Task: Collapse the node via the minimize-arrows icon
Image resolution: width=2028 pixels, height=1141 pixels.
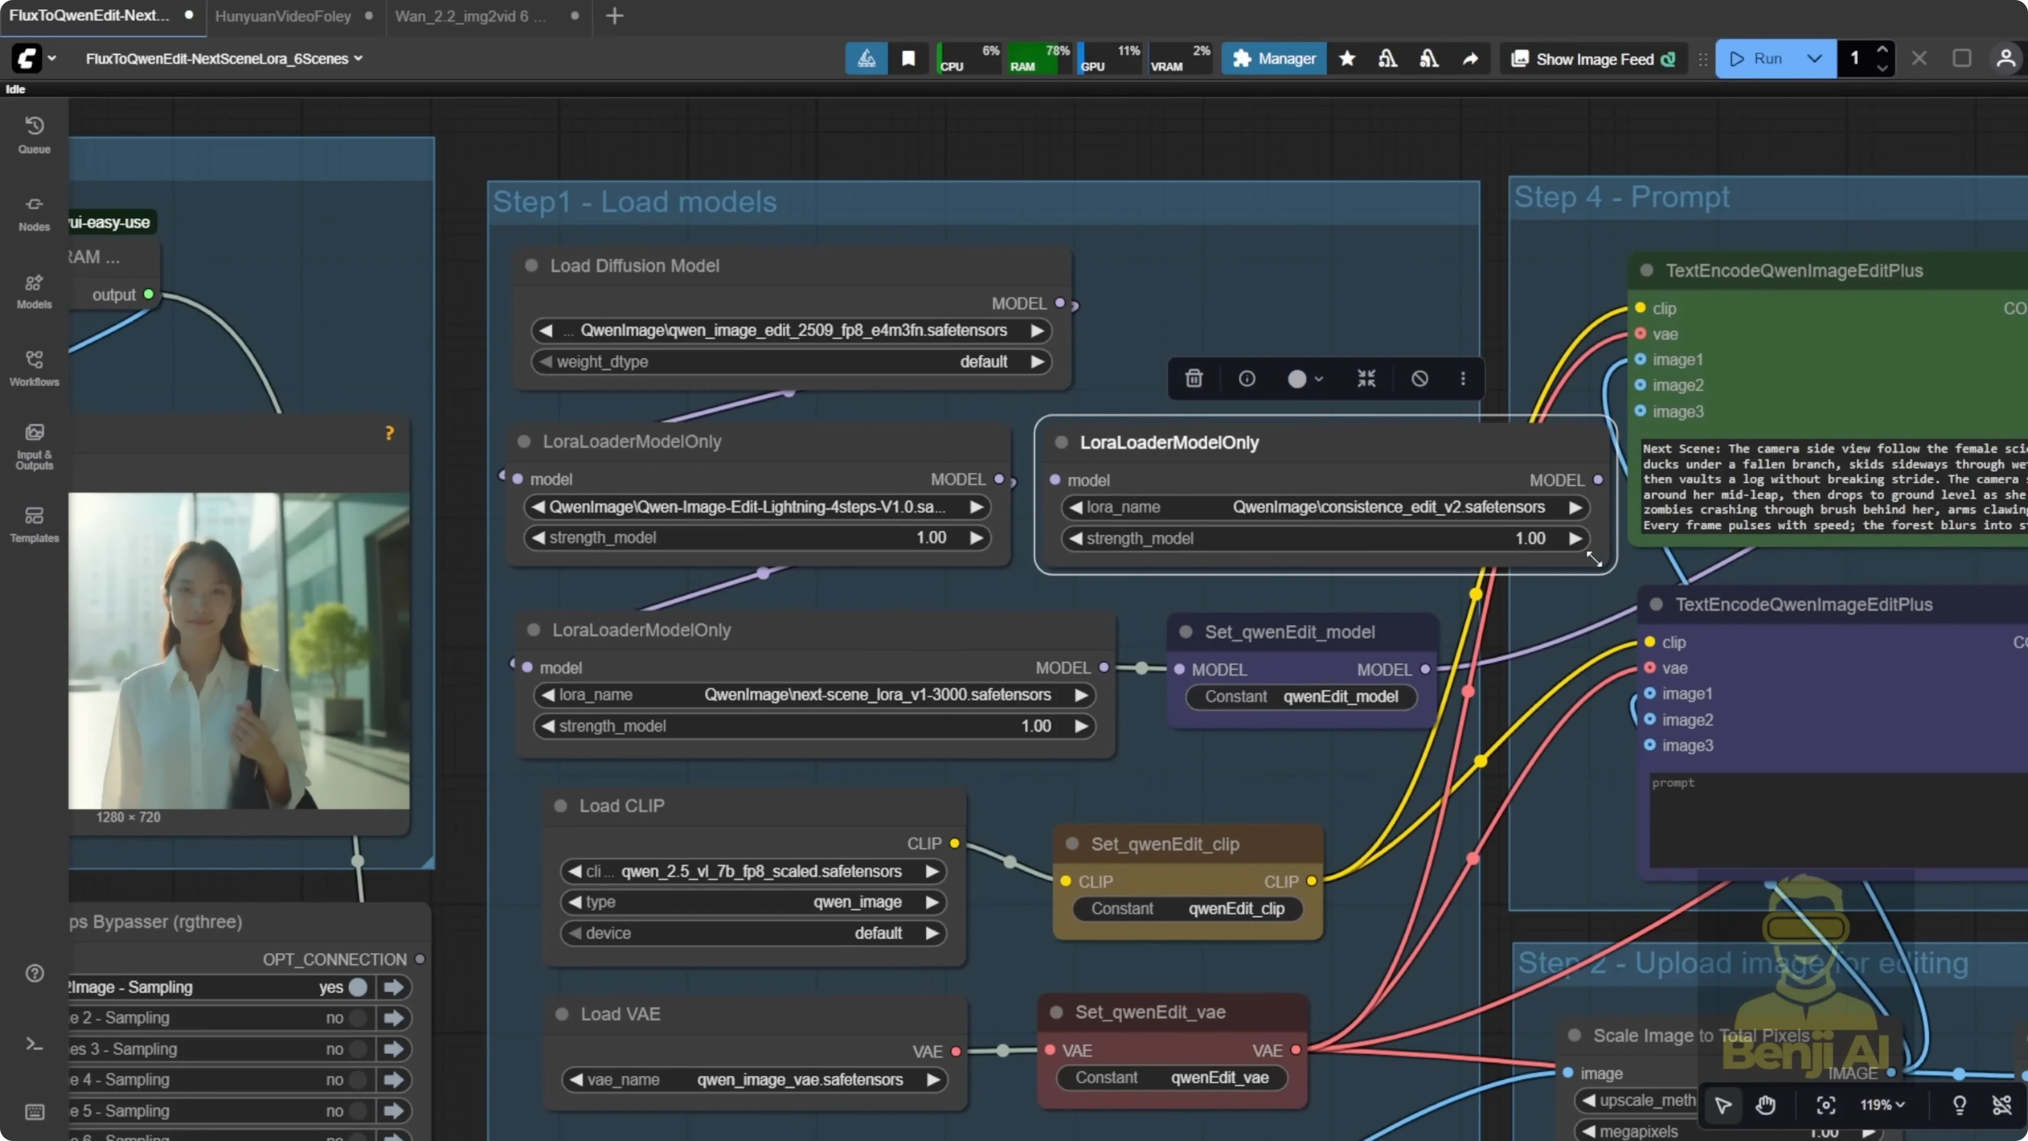Action: (x=1366, y=379)
